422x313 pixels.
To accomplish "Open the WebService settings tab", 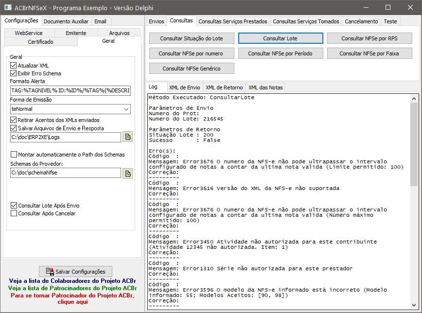I will pos(29,33).
